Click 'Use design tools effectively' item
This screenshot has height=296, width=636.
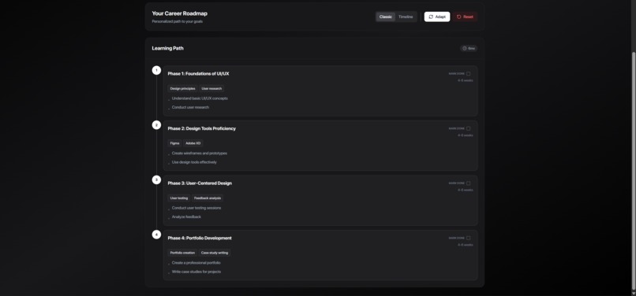pyautogui.click(x=194, y=162)
